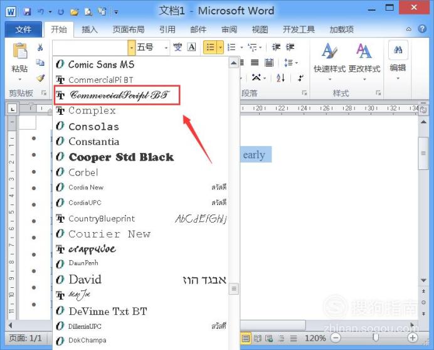The width and height of the screenshot is (434, 350).
Task: Click font list scroll up arrow
Action: click(x=233, y=63)
